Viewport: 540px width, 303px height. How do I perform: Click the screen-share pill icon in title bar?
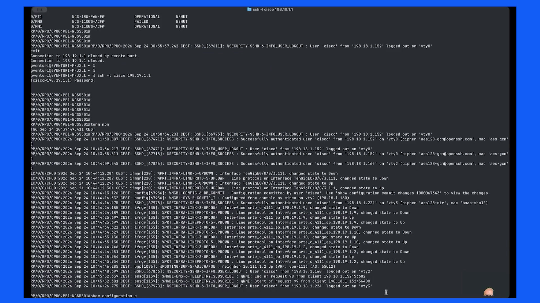point(40,10)
